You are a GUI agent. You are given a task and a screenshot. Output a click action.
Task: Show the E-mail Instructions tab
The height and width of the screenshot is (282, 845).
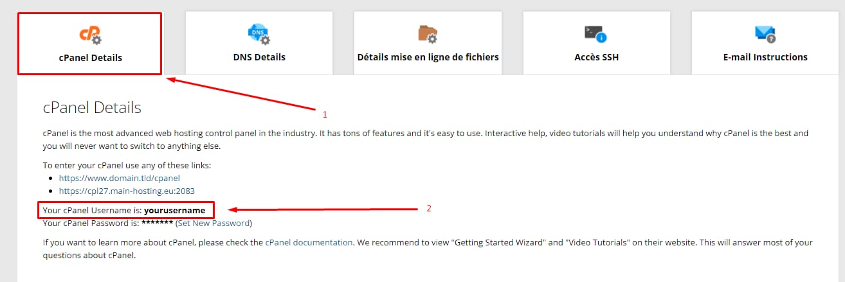(x=765, y=57)
